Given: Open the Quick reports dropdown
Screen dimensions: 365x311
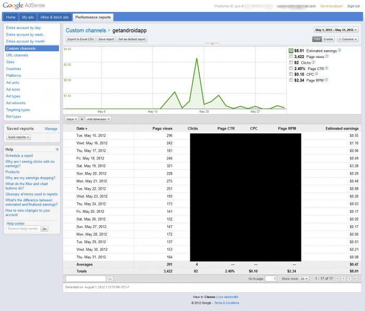Looking at the screenshot, I should (18, 137).
